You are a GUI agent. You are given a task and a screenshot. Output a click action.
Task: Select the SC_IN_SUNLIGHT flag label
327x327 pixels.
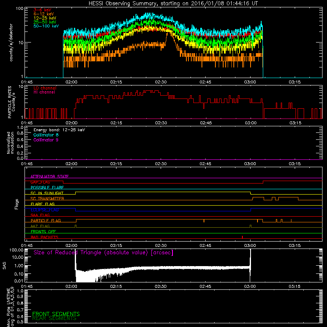tap(47, 193)
